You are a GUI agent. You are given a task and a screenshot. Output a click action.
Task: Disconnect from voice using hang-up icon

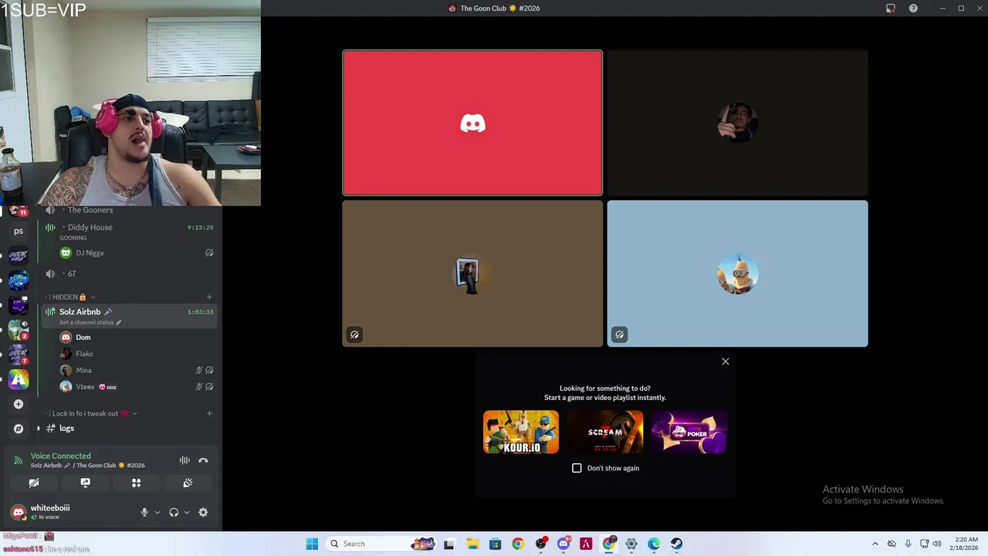[x=203, y=460]
